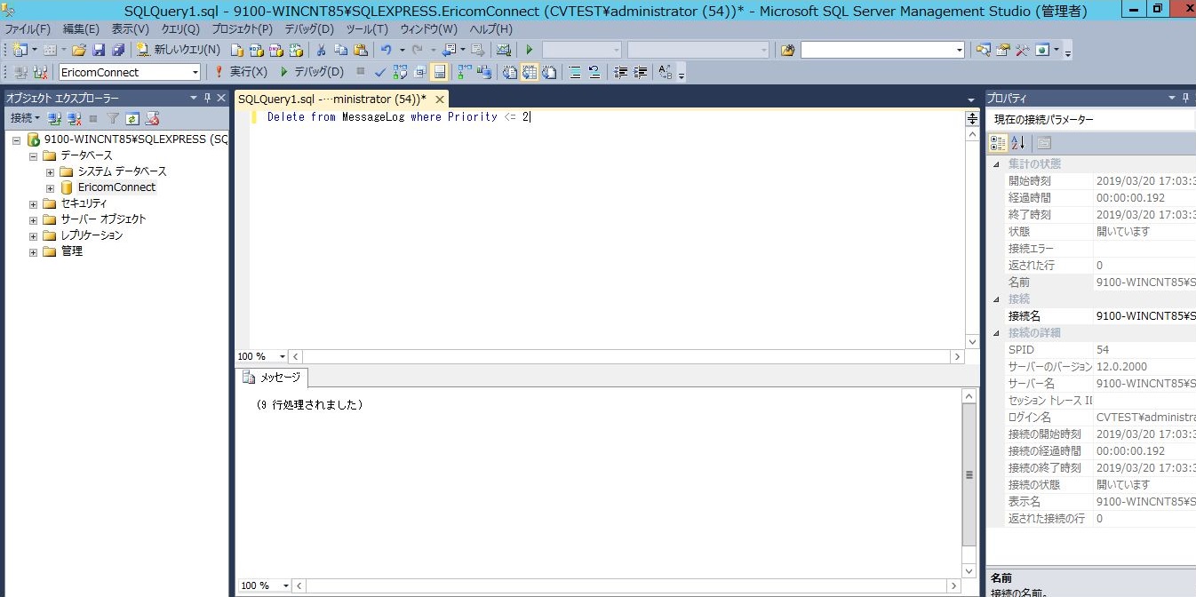Run the query with 実行(X)
Screen dimensions: 1196x597
pos(240,72)
